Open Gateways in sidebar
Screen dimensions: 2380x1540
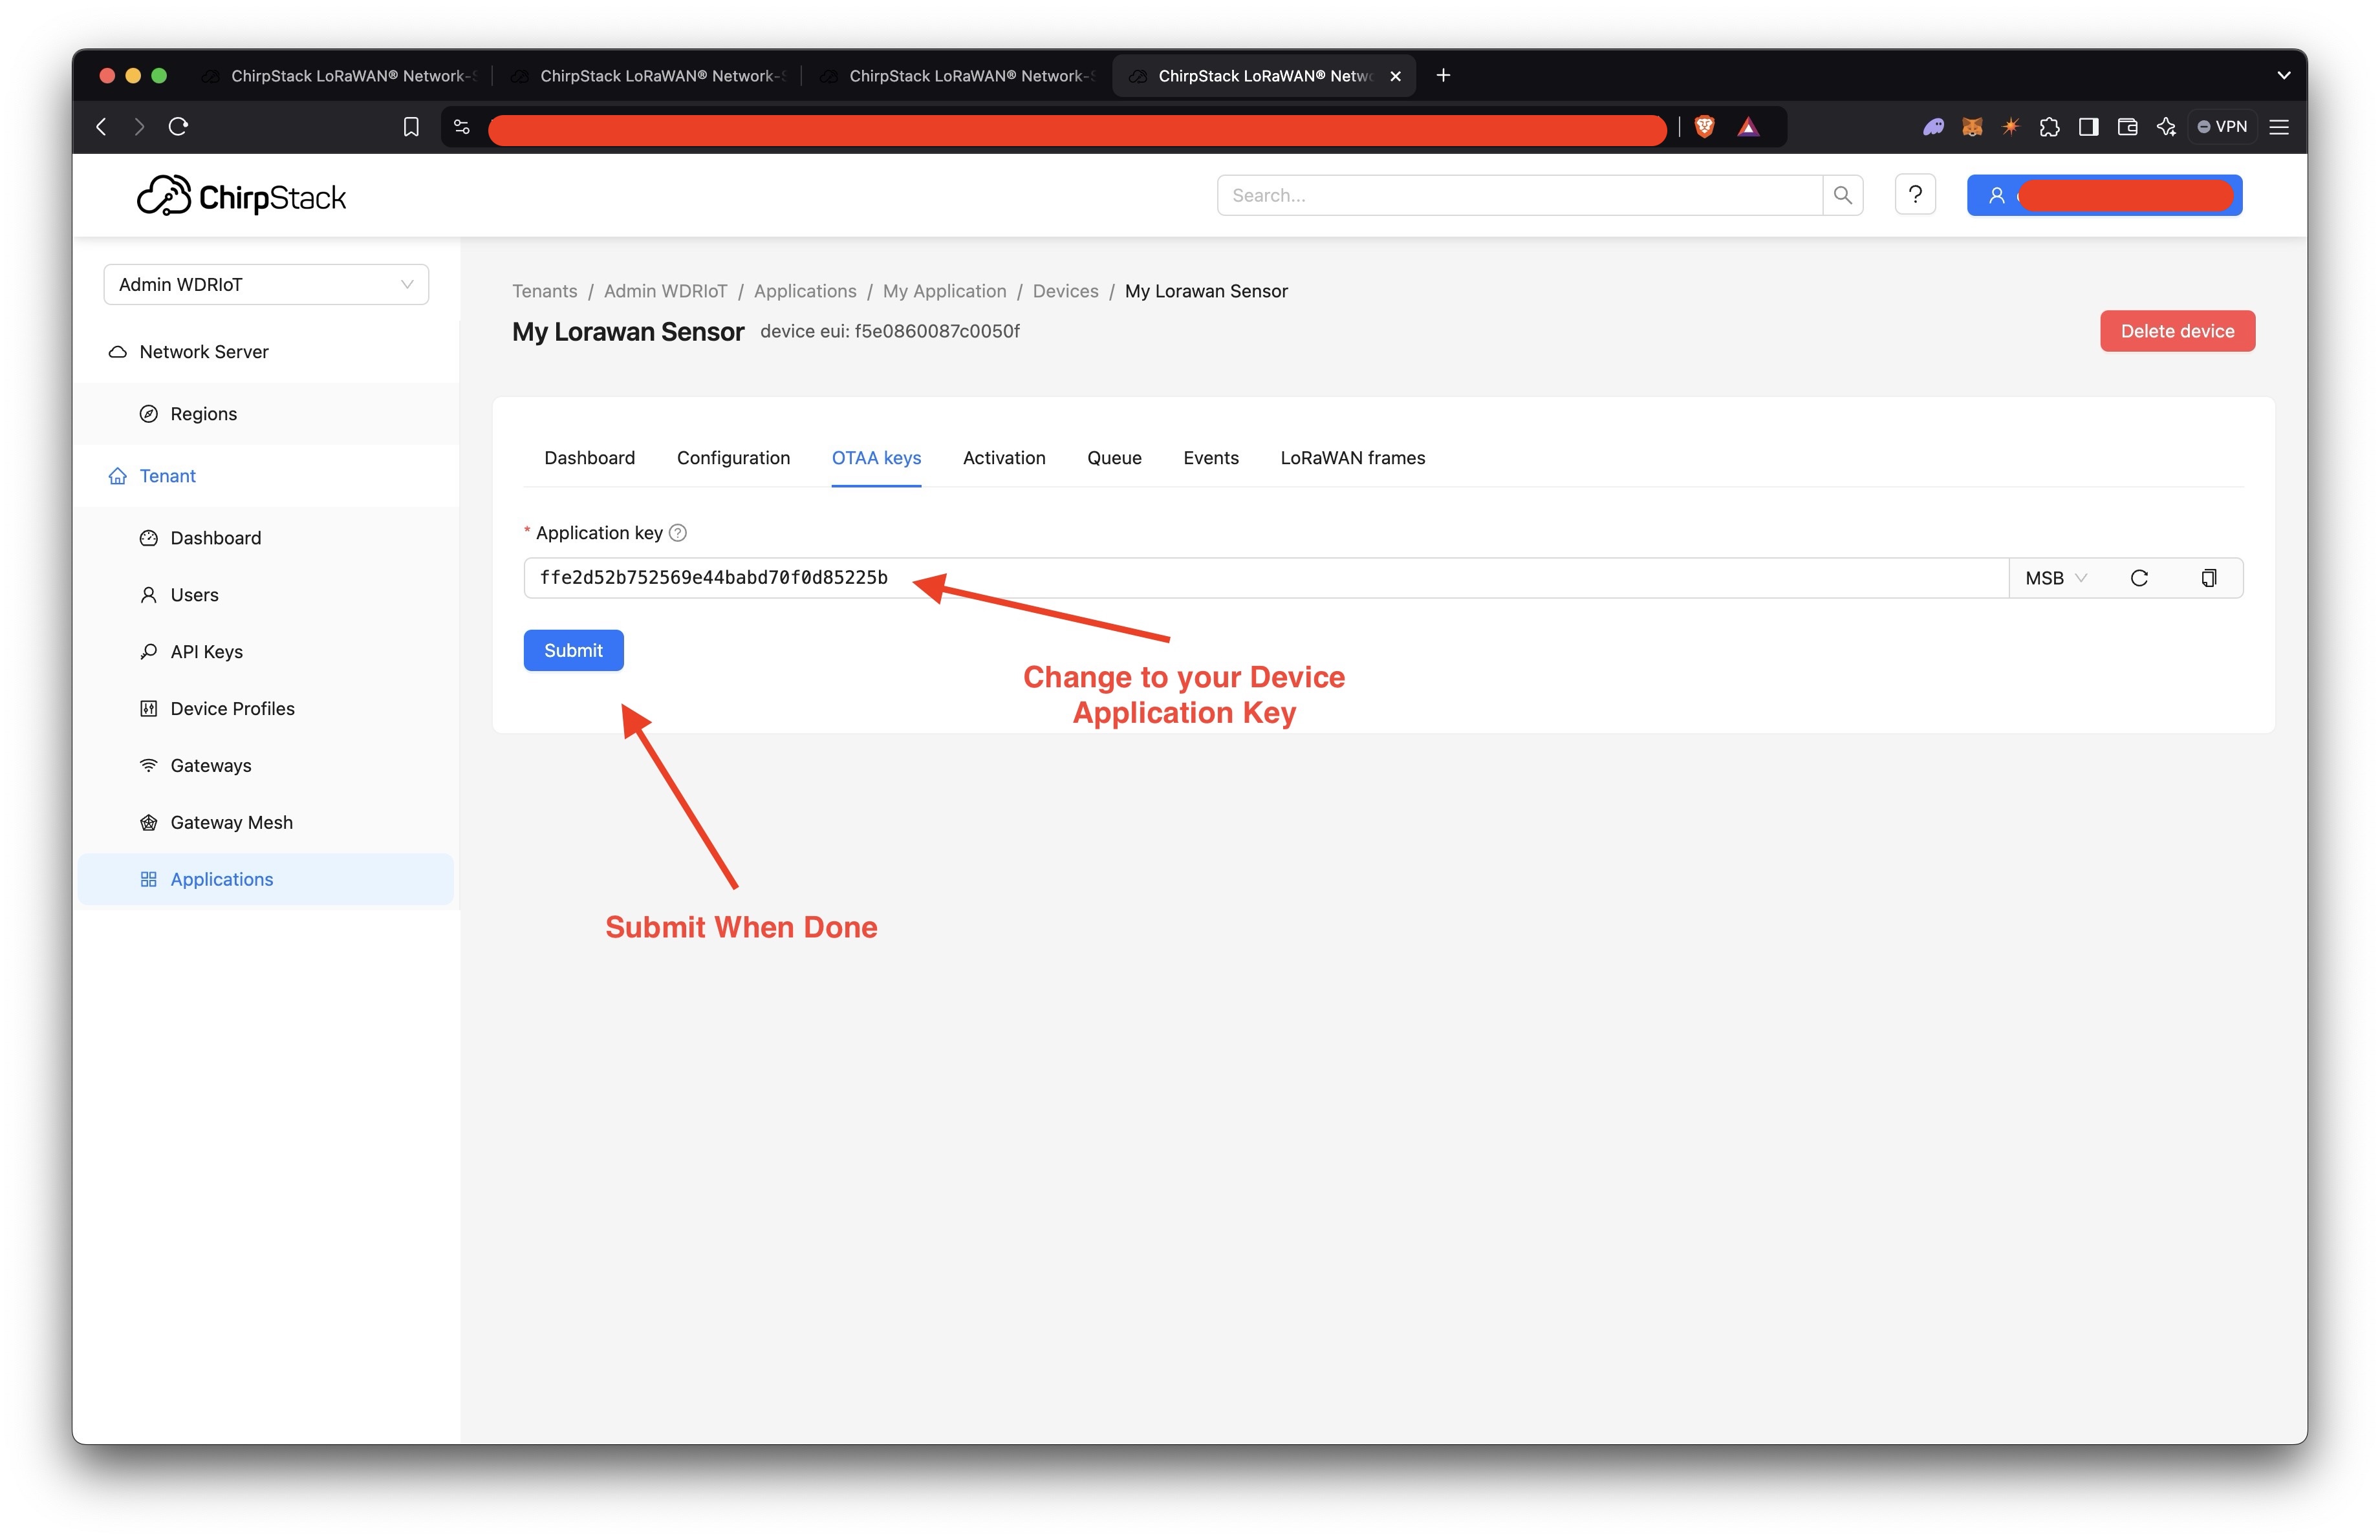(x=266, y=765)
